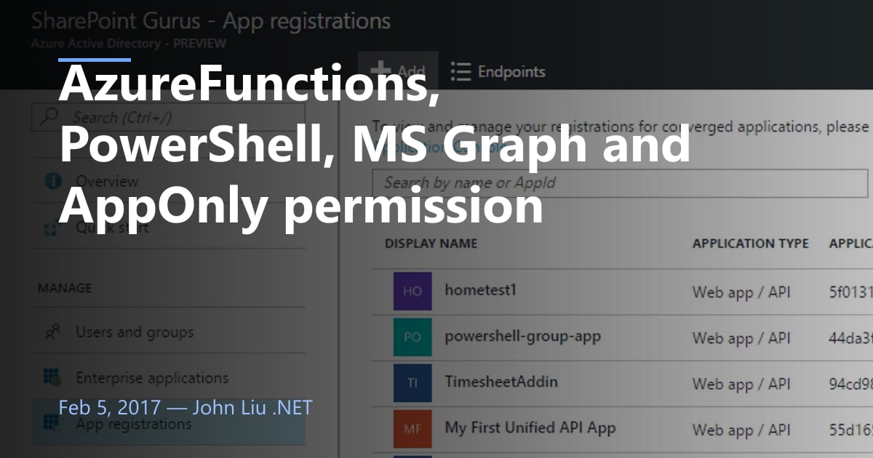Open the powershell-group-app registration

click(x=522, y=336)
